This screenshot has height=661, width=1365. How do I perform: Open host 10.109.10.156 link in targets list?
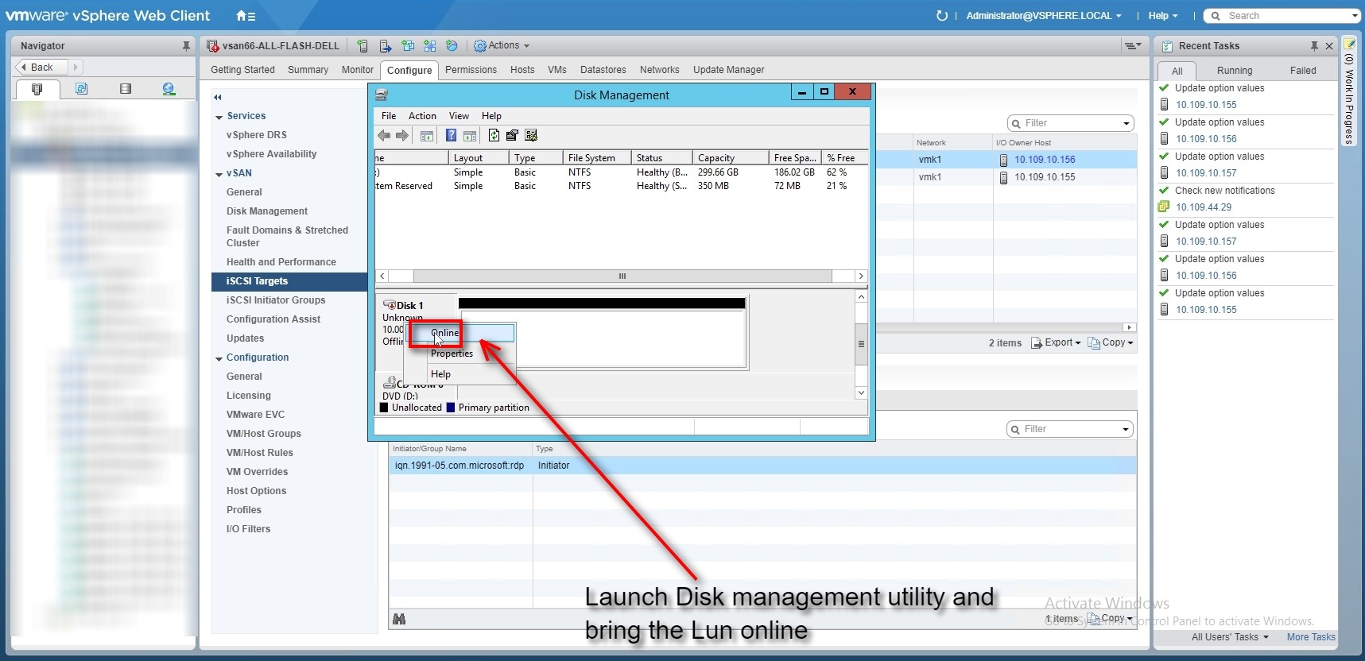click(x=1044, y=160)
